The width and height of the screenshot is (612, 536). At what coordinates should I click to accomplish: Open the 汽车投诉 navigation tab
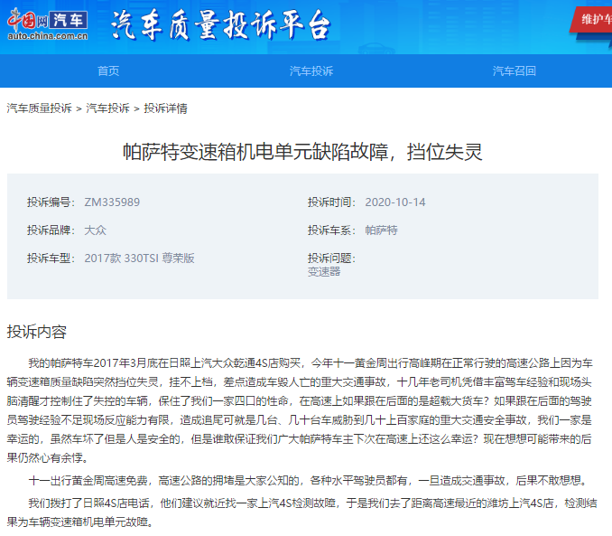point(311,71)
